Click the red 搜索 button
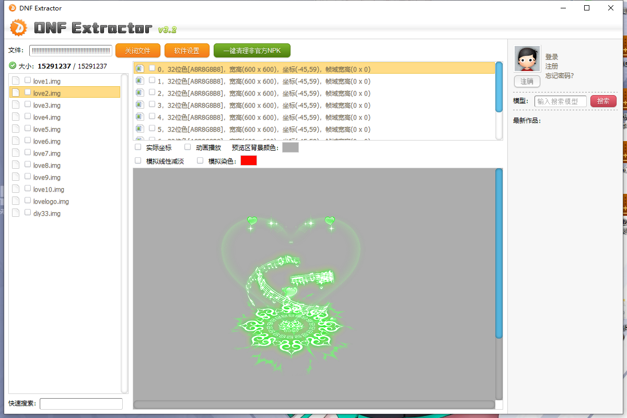Image resolution: width=627 pixels, height=418 pixels. [x=603, y=101]
